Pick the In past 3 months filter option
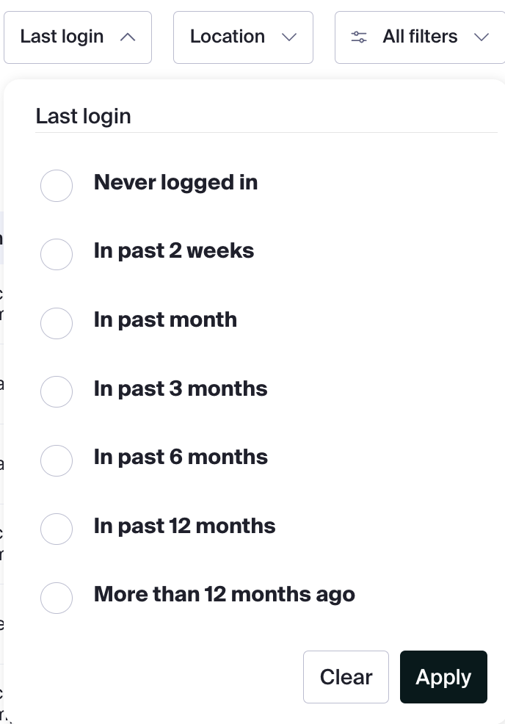 pyautogui.click(x=57, y=392)
